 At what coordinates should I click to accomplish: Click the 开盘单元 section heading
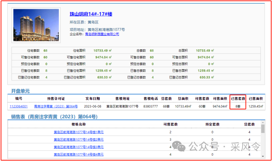(x=20, y=91)
